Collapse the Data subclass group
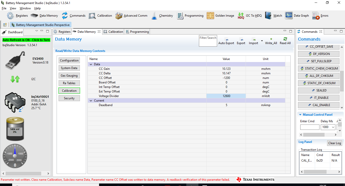This screenshot has width=345, height=186. coord(91,64)
